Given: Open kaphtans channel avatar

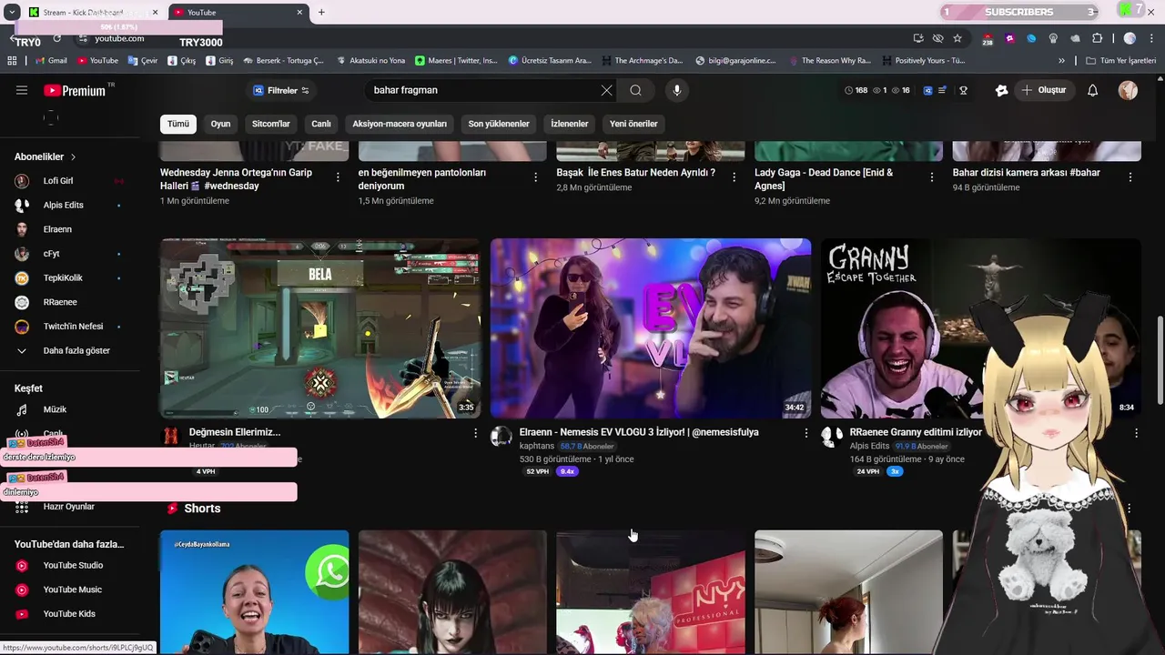Looking at the screenshot, I should point(501,437).
